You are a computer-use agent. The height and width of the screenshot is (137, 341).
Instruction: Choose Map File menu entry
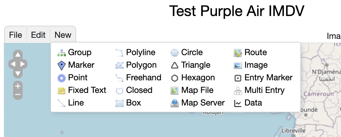pyautogui.click(x=197, y=90)
